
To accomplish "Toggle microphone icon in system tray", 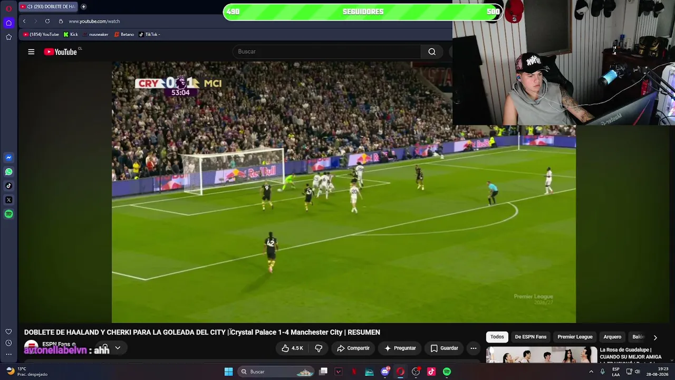I will point(602,372).
